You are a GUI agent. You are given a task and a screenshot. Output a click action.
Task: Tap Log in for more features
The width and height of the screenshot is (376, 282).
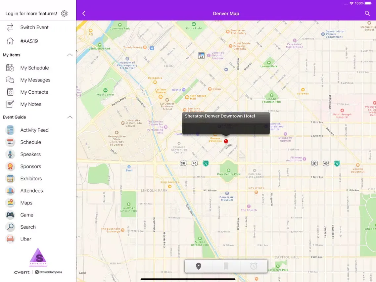coord(31,14)
